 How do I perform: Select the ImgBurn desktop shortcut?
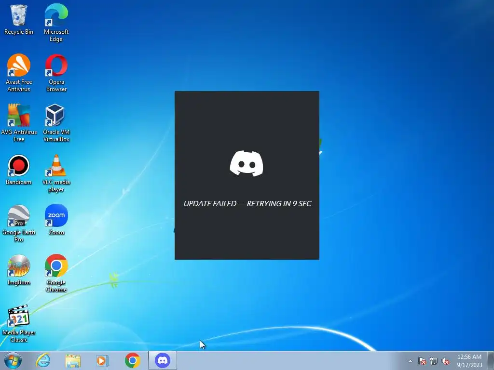pos(19,270)
